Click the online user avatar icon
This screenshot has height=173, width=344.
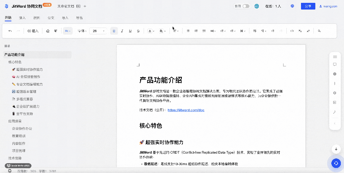[256, 6]
